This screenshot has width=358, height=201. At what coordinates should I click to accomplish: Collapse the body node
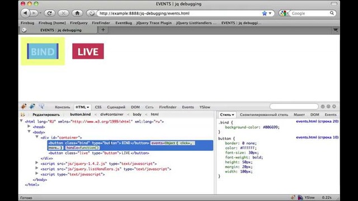pos(29,132)
